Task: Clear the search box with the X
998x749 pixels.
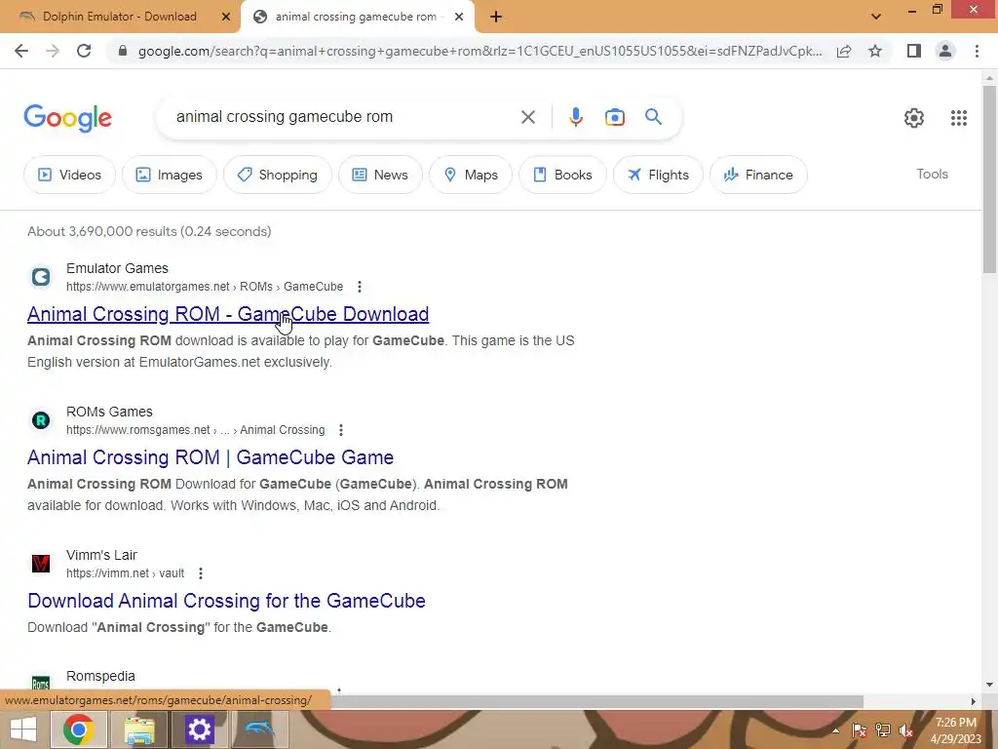Action: point(527,117)
